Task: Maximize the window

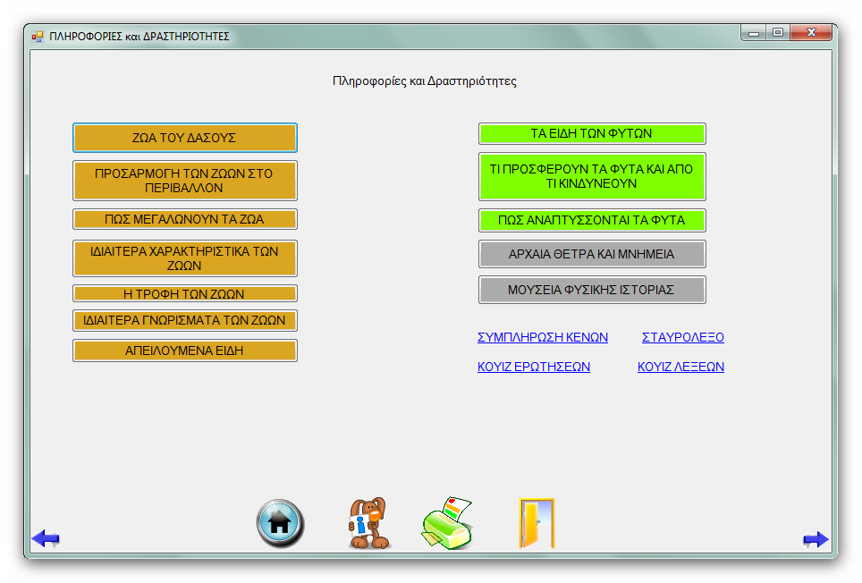Action: tap(778, 33)
